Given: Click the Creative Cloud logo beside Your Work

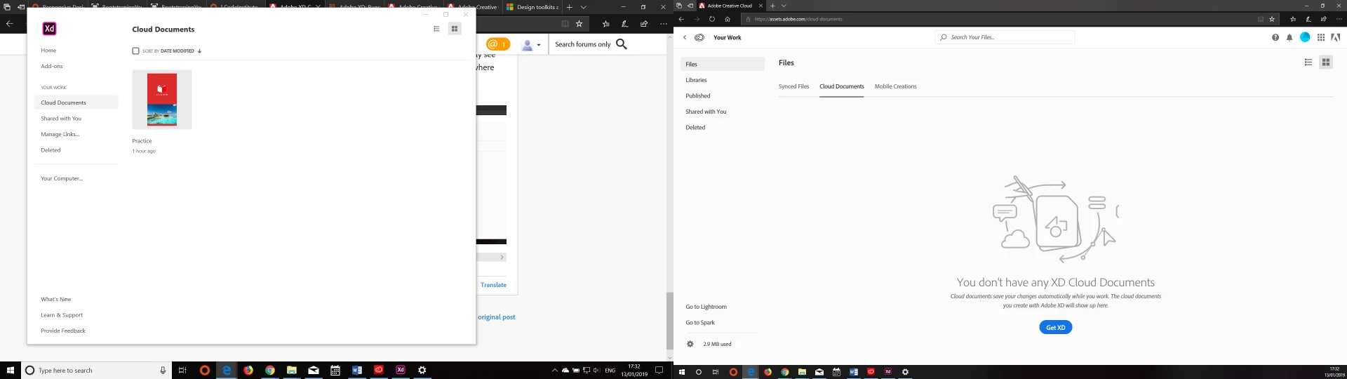Looking at the screenshot, I should 699,37.
